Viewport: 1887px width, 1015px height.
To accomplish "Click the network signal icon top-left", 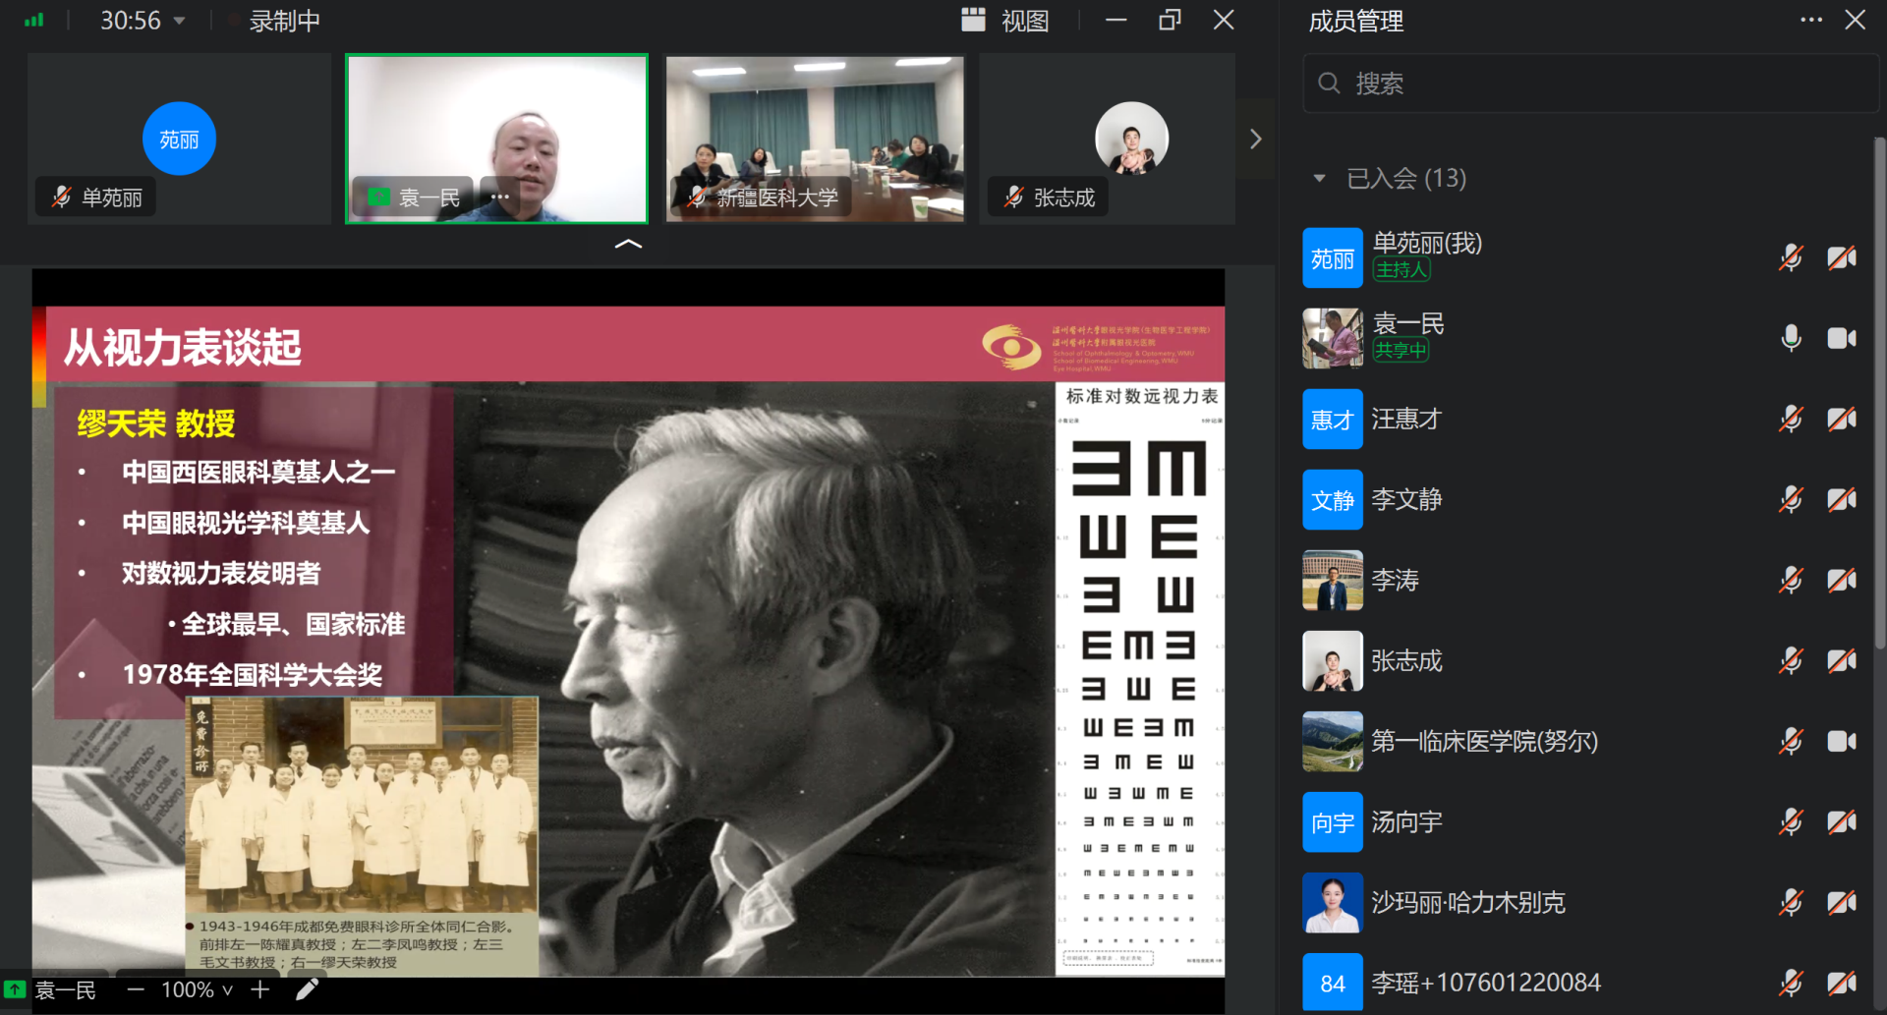I will (x=33, y=20).
